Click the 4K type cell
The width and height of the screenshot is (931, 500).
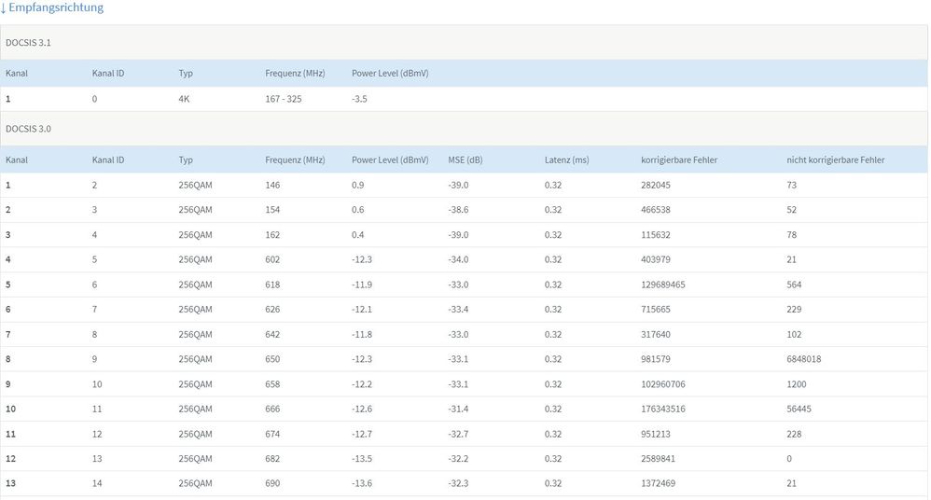(x=184, y=99)
